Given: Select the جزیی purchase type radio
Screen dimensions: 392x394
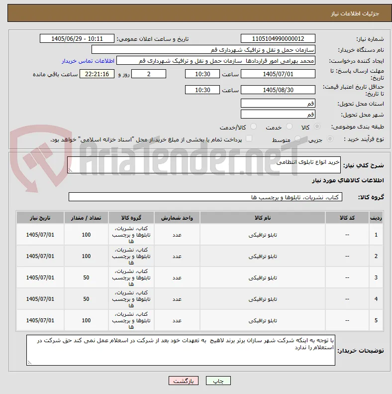Looking at the screenshot, I should [x=330, y=138].
